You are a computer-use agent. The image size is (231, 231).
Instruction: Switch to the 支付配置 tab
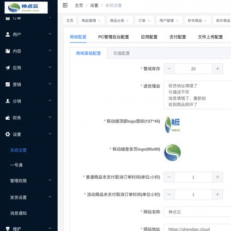point(177,37)
